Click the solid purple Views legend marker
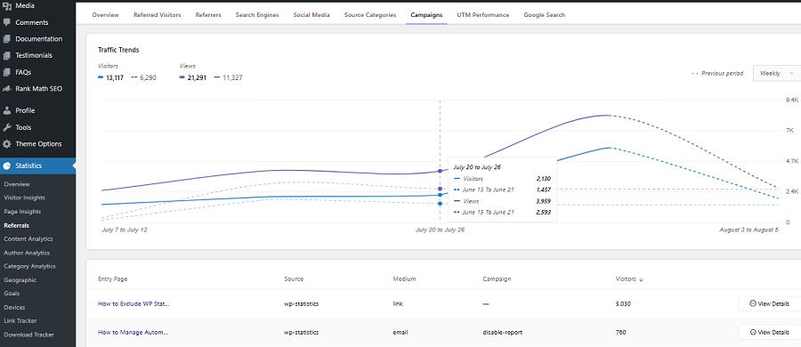 pyautogui.click(x=182, y=77)
